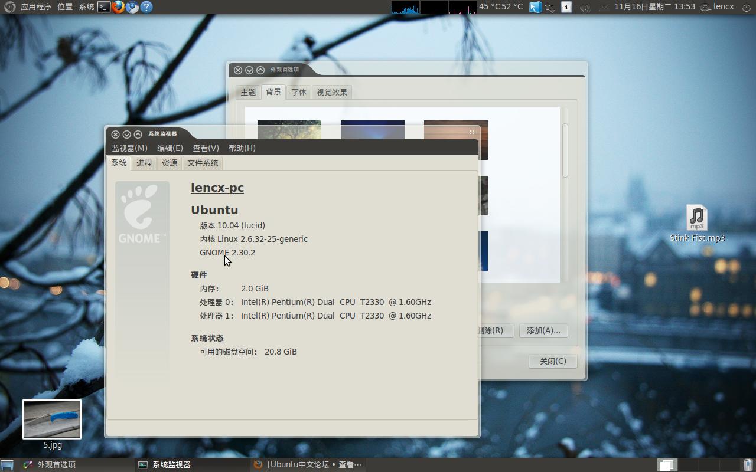The width and height of the screenshot is (756, 472).
Task: Select the tree wallpaper thumbnail
Action: 289,130
